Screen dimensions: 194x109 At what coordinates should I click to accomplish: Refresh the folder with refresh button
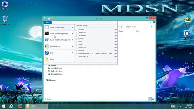(121, 27)
